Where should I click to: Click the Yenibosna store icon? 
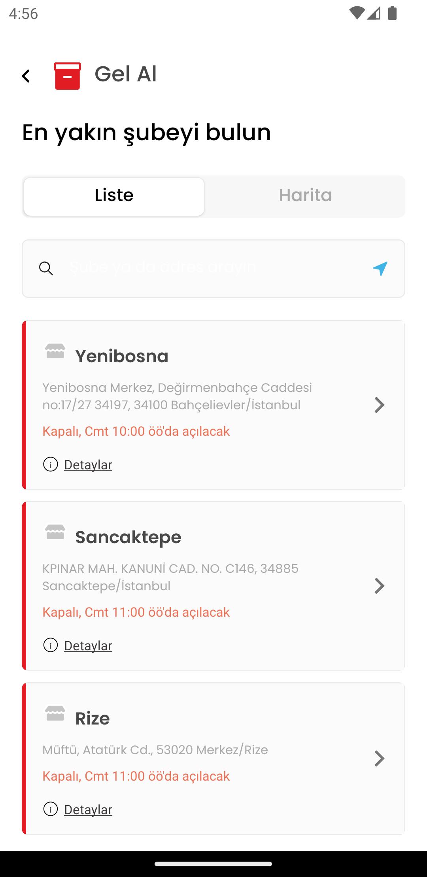coord(55,351)
